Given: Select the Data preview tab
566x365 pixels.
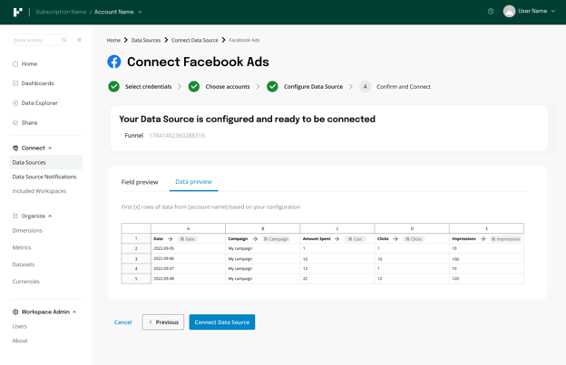Looking at the screenshot, I should point(193,182).
